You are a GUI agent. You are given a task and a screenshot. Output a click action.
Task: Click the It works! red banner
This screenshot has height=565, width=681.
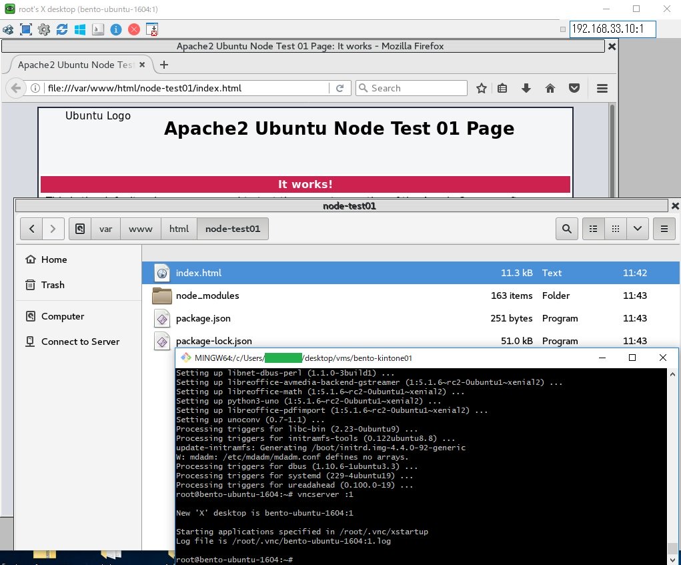pos(305,184)
